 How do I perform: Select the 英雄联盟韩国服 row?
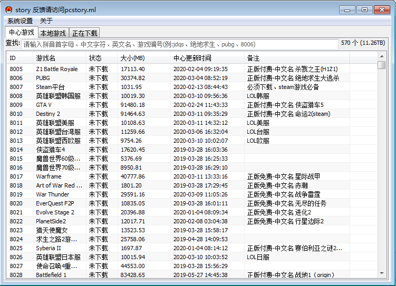point(192,96)
